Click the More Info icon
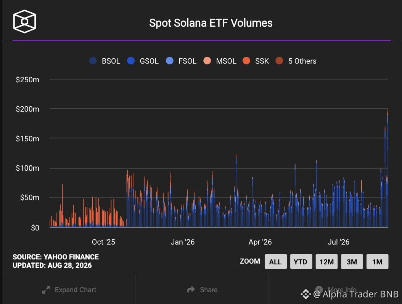This screenshot has width=402, height=304. tap(319, 290)
